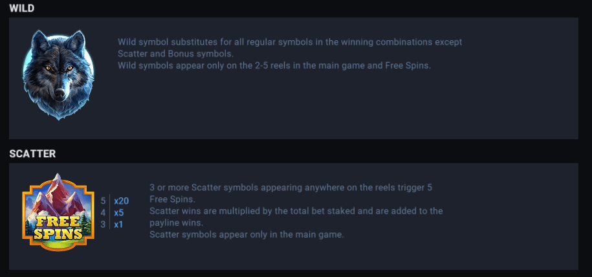Click the wolf's nose on the Wild symbol

point(59,94)
